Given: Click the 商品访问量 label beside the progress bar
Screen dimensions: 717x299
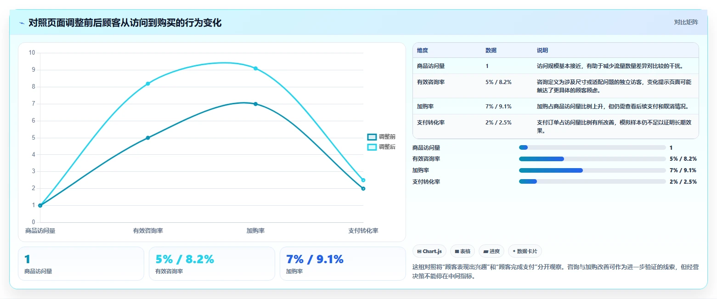Looking at the screenshot, I should [426, 148].
